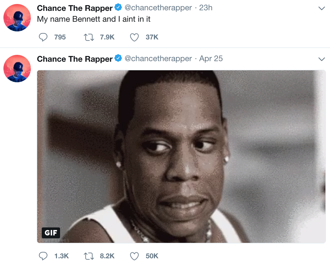Open reply on the Apr 25 GIF tweet
The image size is (330, 264).
[43, 256]
